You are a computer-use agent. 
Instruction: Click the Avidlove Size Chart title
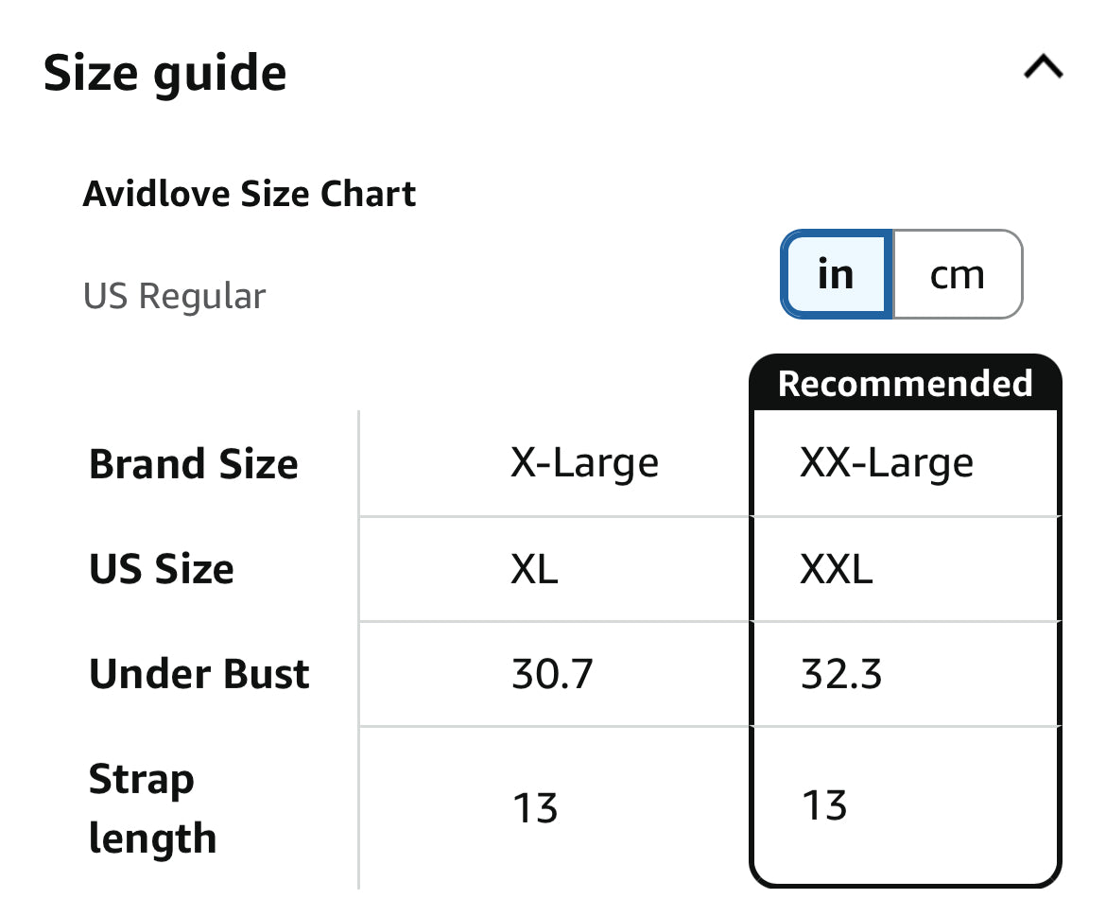[250, 193]
